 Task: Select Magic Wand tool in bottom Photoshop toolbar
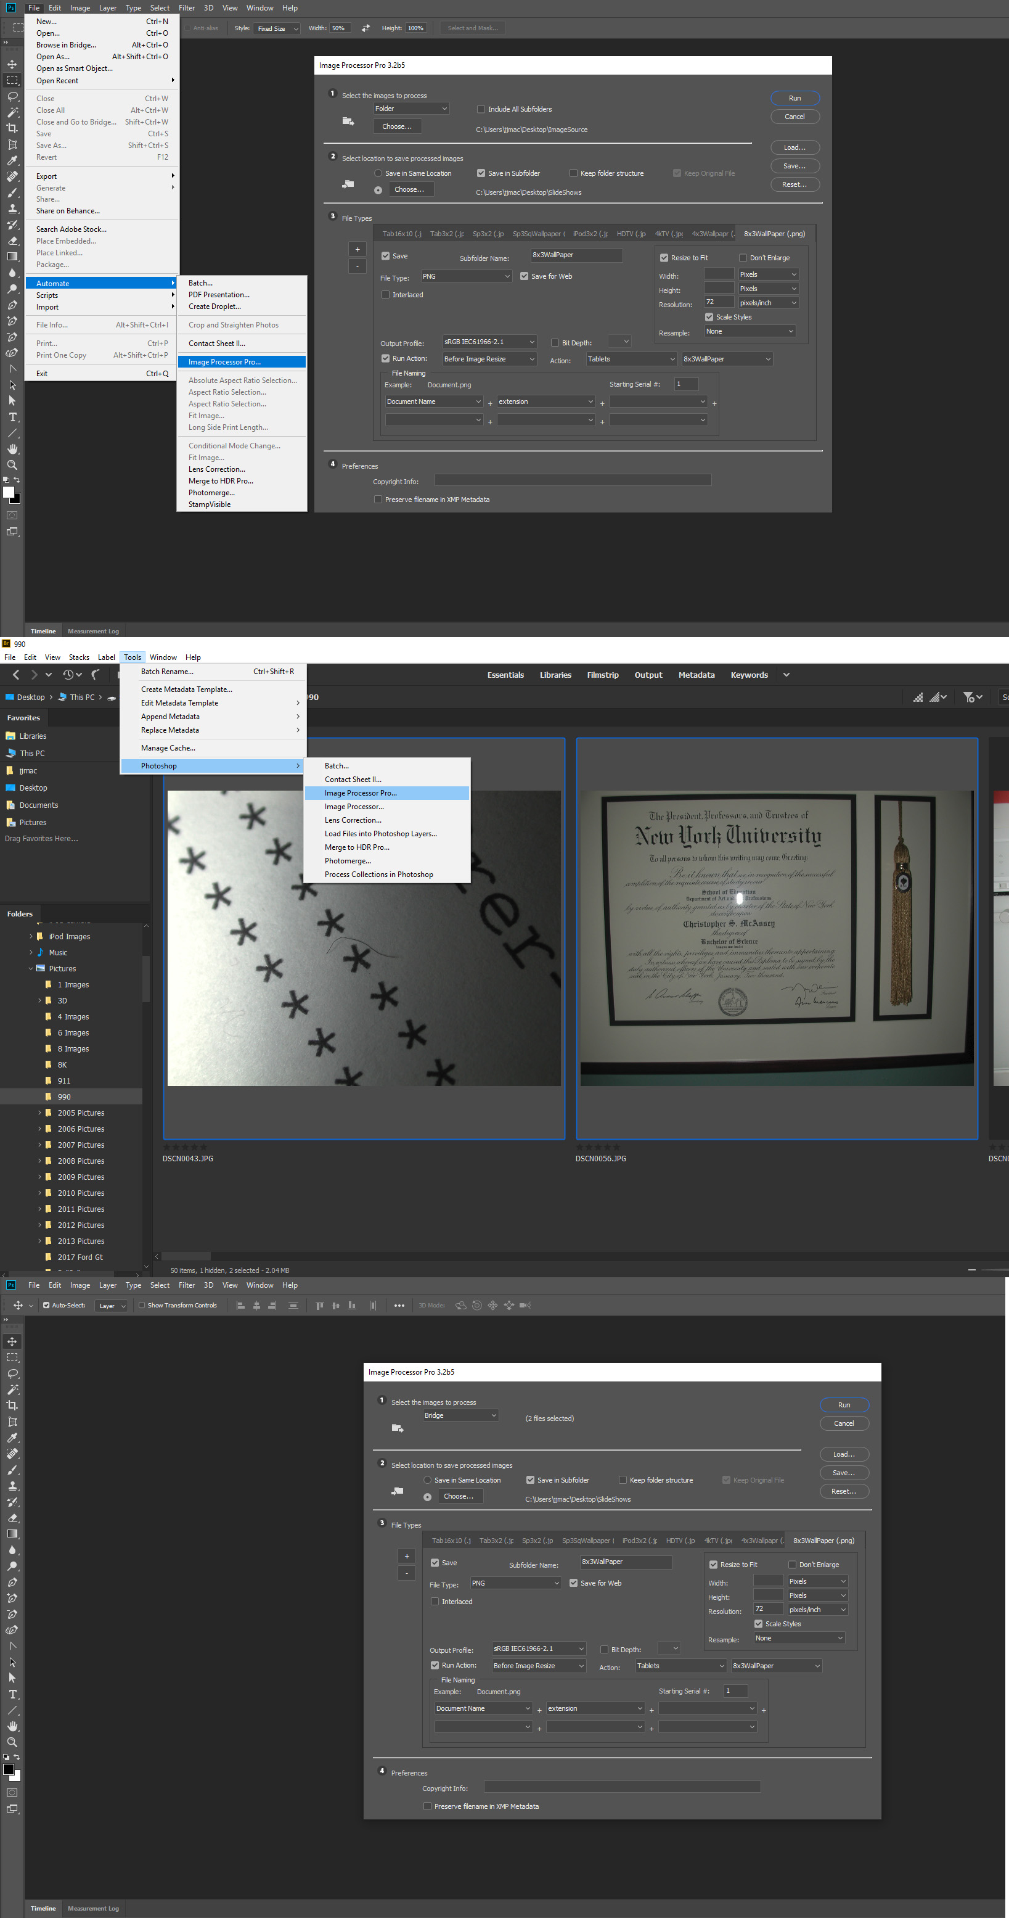12,1389
